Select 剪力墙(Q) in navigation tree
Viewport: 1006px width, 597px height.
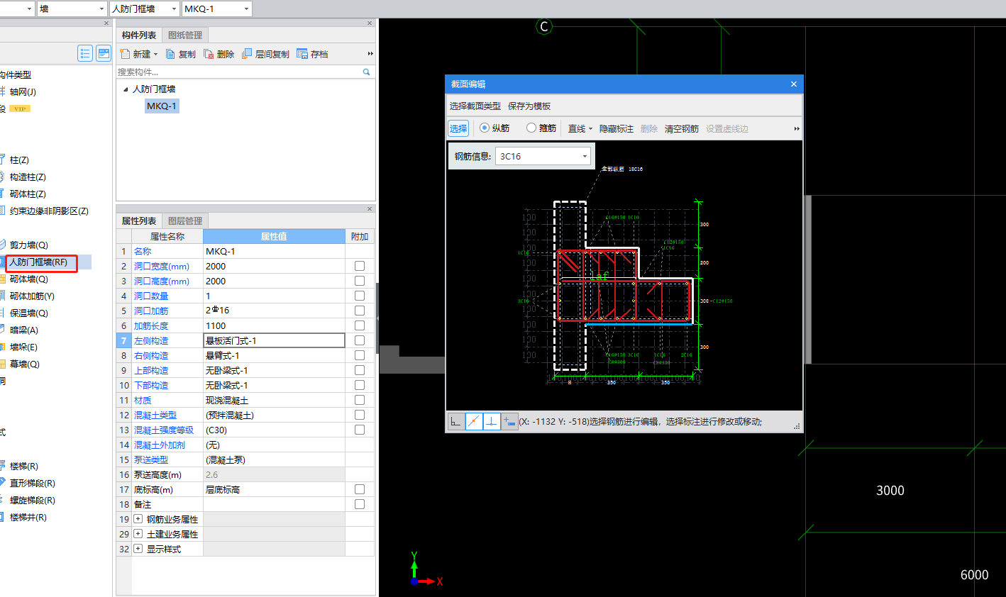(28, 245)
